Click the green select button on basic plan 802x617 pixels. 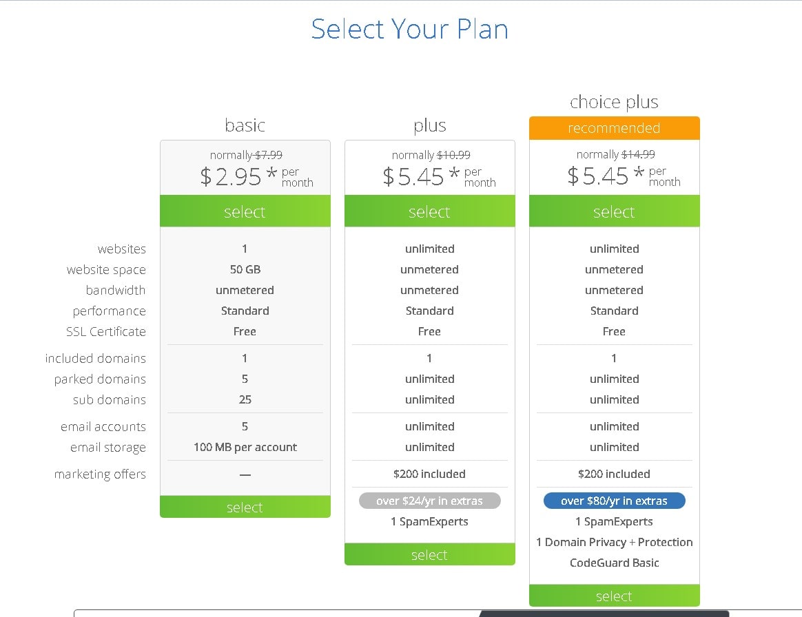[245, 211]
